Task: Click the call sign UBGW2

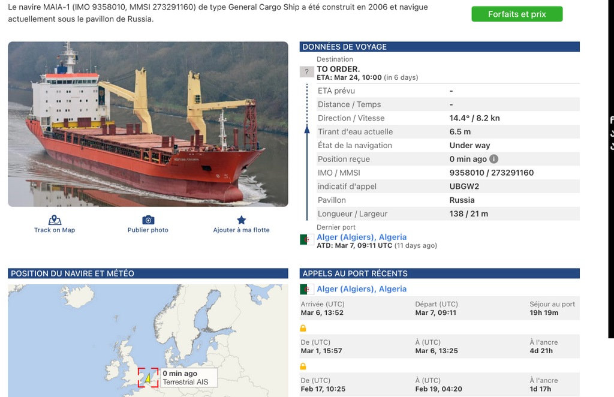Action: coord(464,187)
